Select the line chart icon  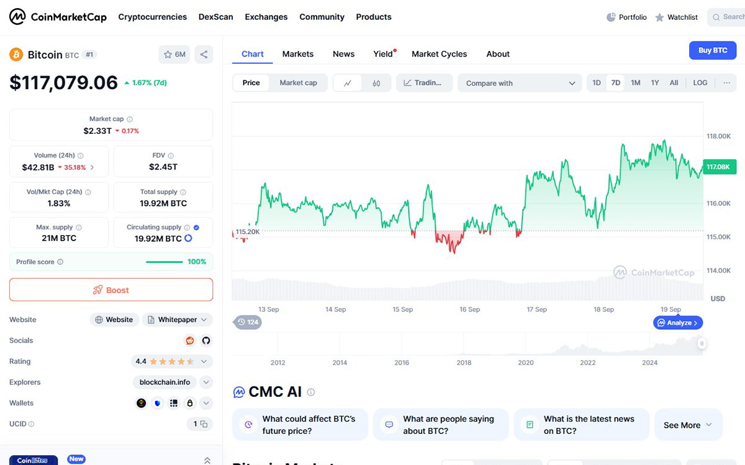click(348, 83)
